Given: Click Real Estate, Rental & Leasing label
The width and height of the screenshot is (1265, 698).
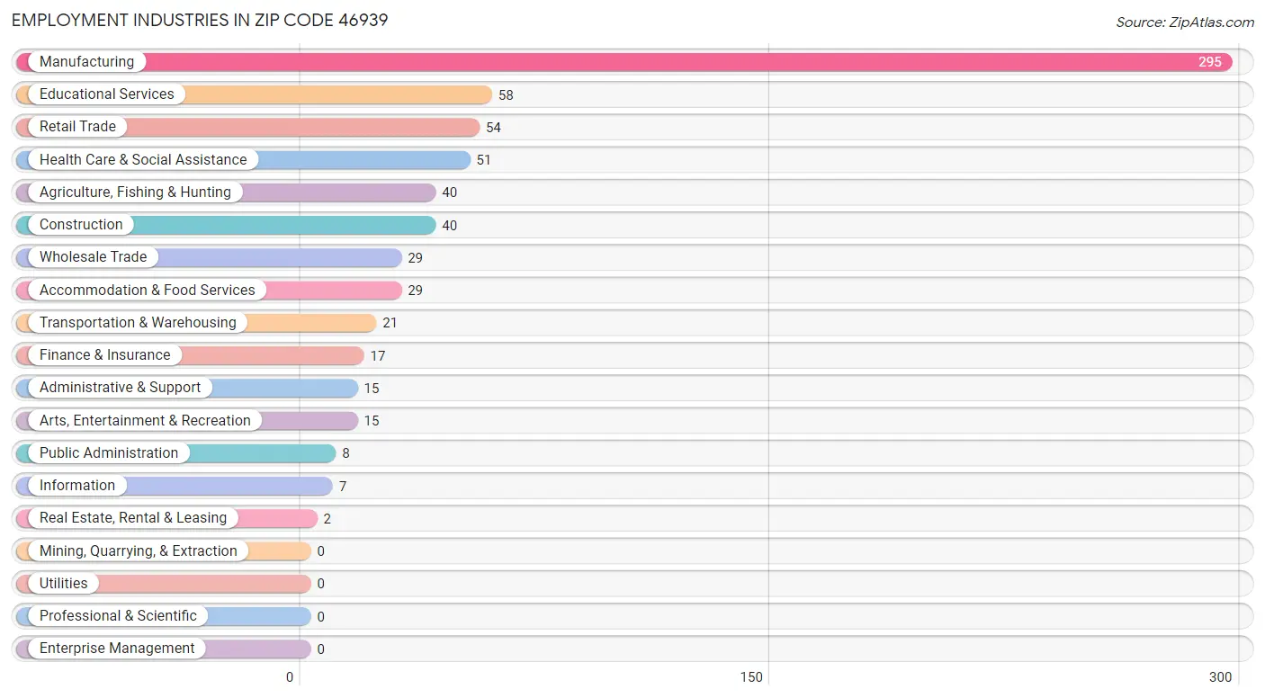Looking at the screenshot, I should point(133,518).
